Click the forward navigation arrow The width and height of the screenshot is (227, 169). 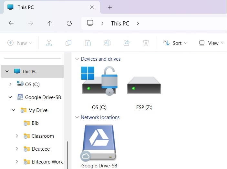tap(30, 23)
